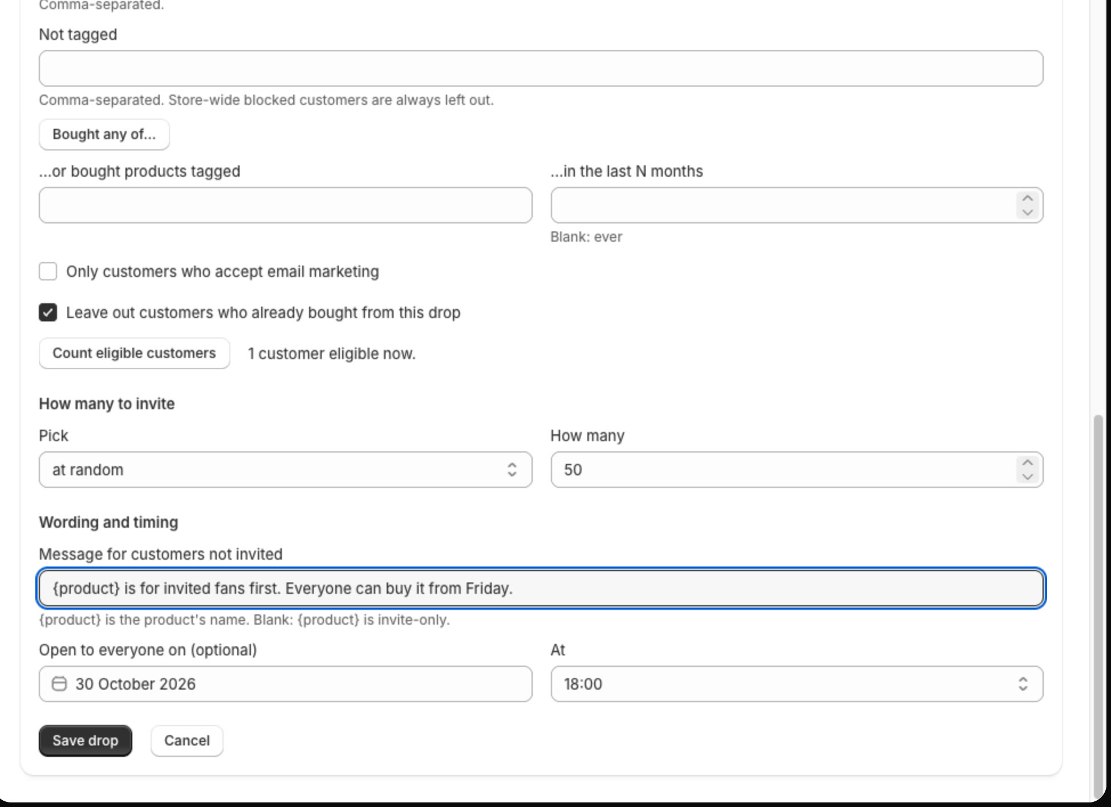The image size is (1111, 807).
Task: Cancel editing the drop
Action: [187, 740]
